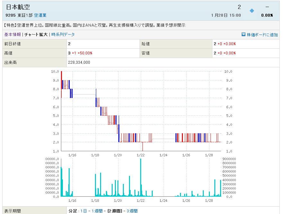Click 株価ボードに追加 link
Screen dimensions: 283x214
262,35
